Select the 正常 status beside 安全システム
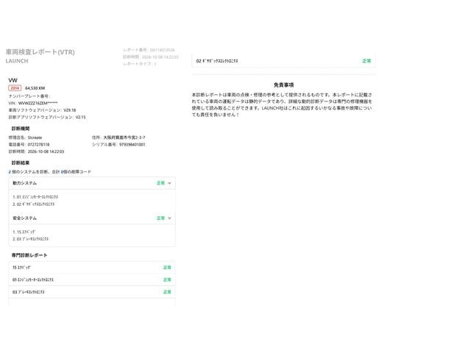The height and width of the screenshot is (353, 471). [x=160, y=218]
